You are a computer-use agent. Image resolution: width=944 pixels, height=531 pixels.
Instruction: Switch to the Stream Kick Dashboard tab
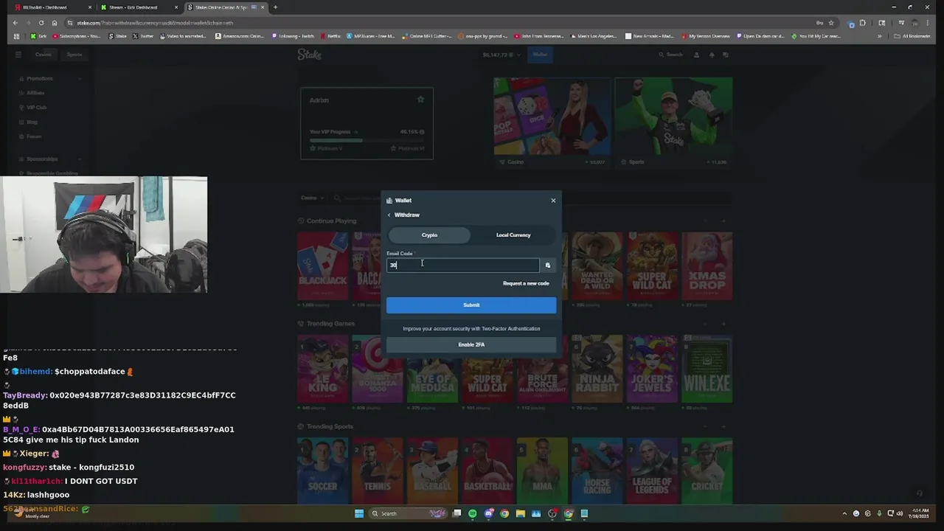click(139, 7)
